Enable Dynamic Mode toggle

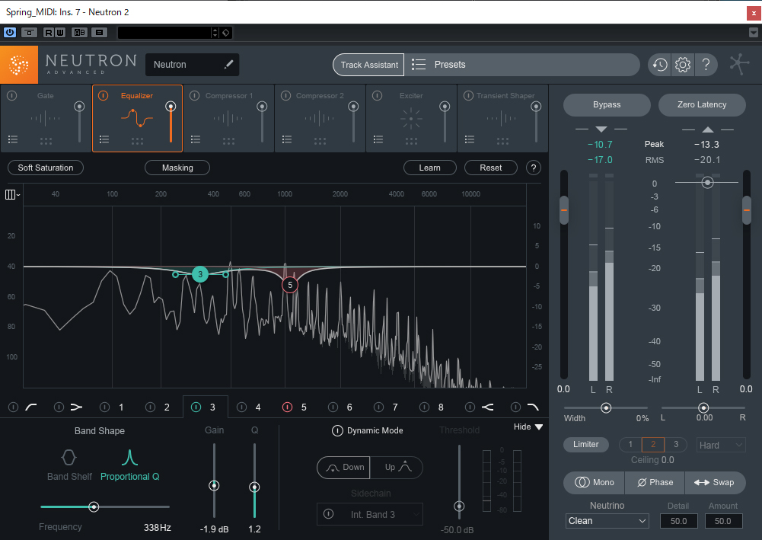click(x=337, y=430)
